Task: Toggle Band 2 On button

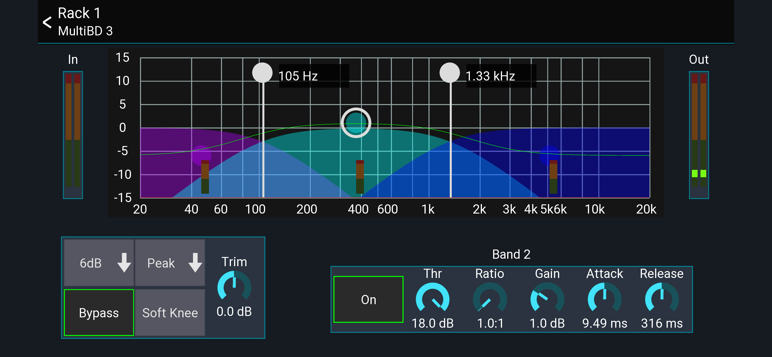Action: tap(368, 300)
